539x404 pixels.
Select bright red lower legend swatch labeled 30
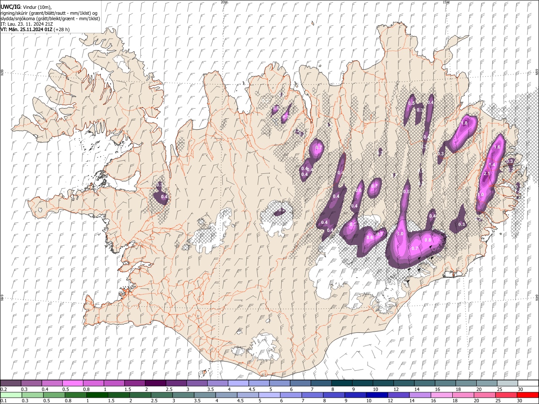(527, 395)
